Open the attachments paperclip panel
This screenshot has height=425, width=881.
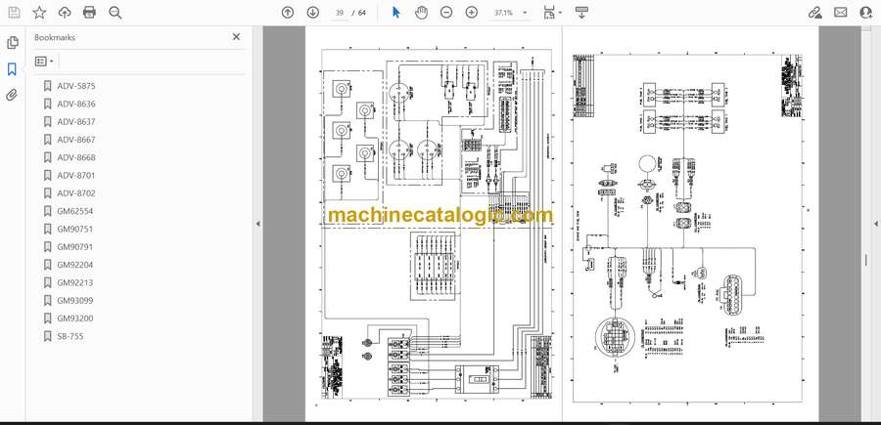(x=12, y=95)
